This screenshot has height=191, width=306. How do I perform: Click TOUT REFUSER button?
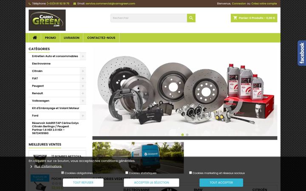tap(83, 183)
